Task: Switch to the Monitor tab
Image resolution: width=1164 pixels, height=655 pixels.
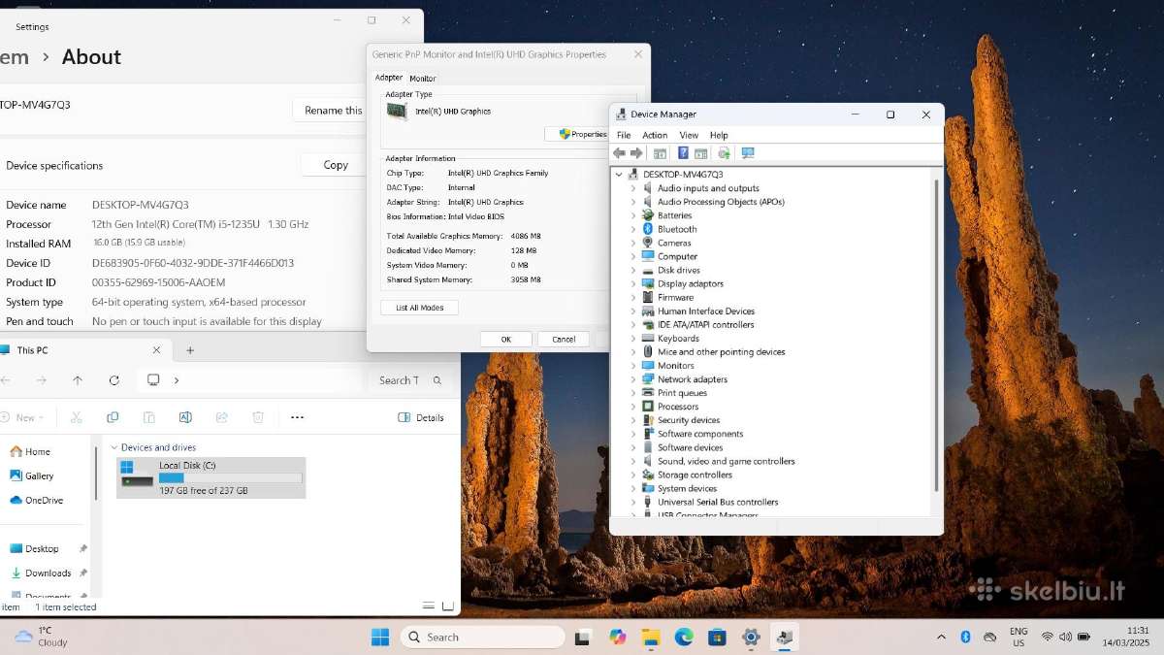Action: (422, 78)
